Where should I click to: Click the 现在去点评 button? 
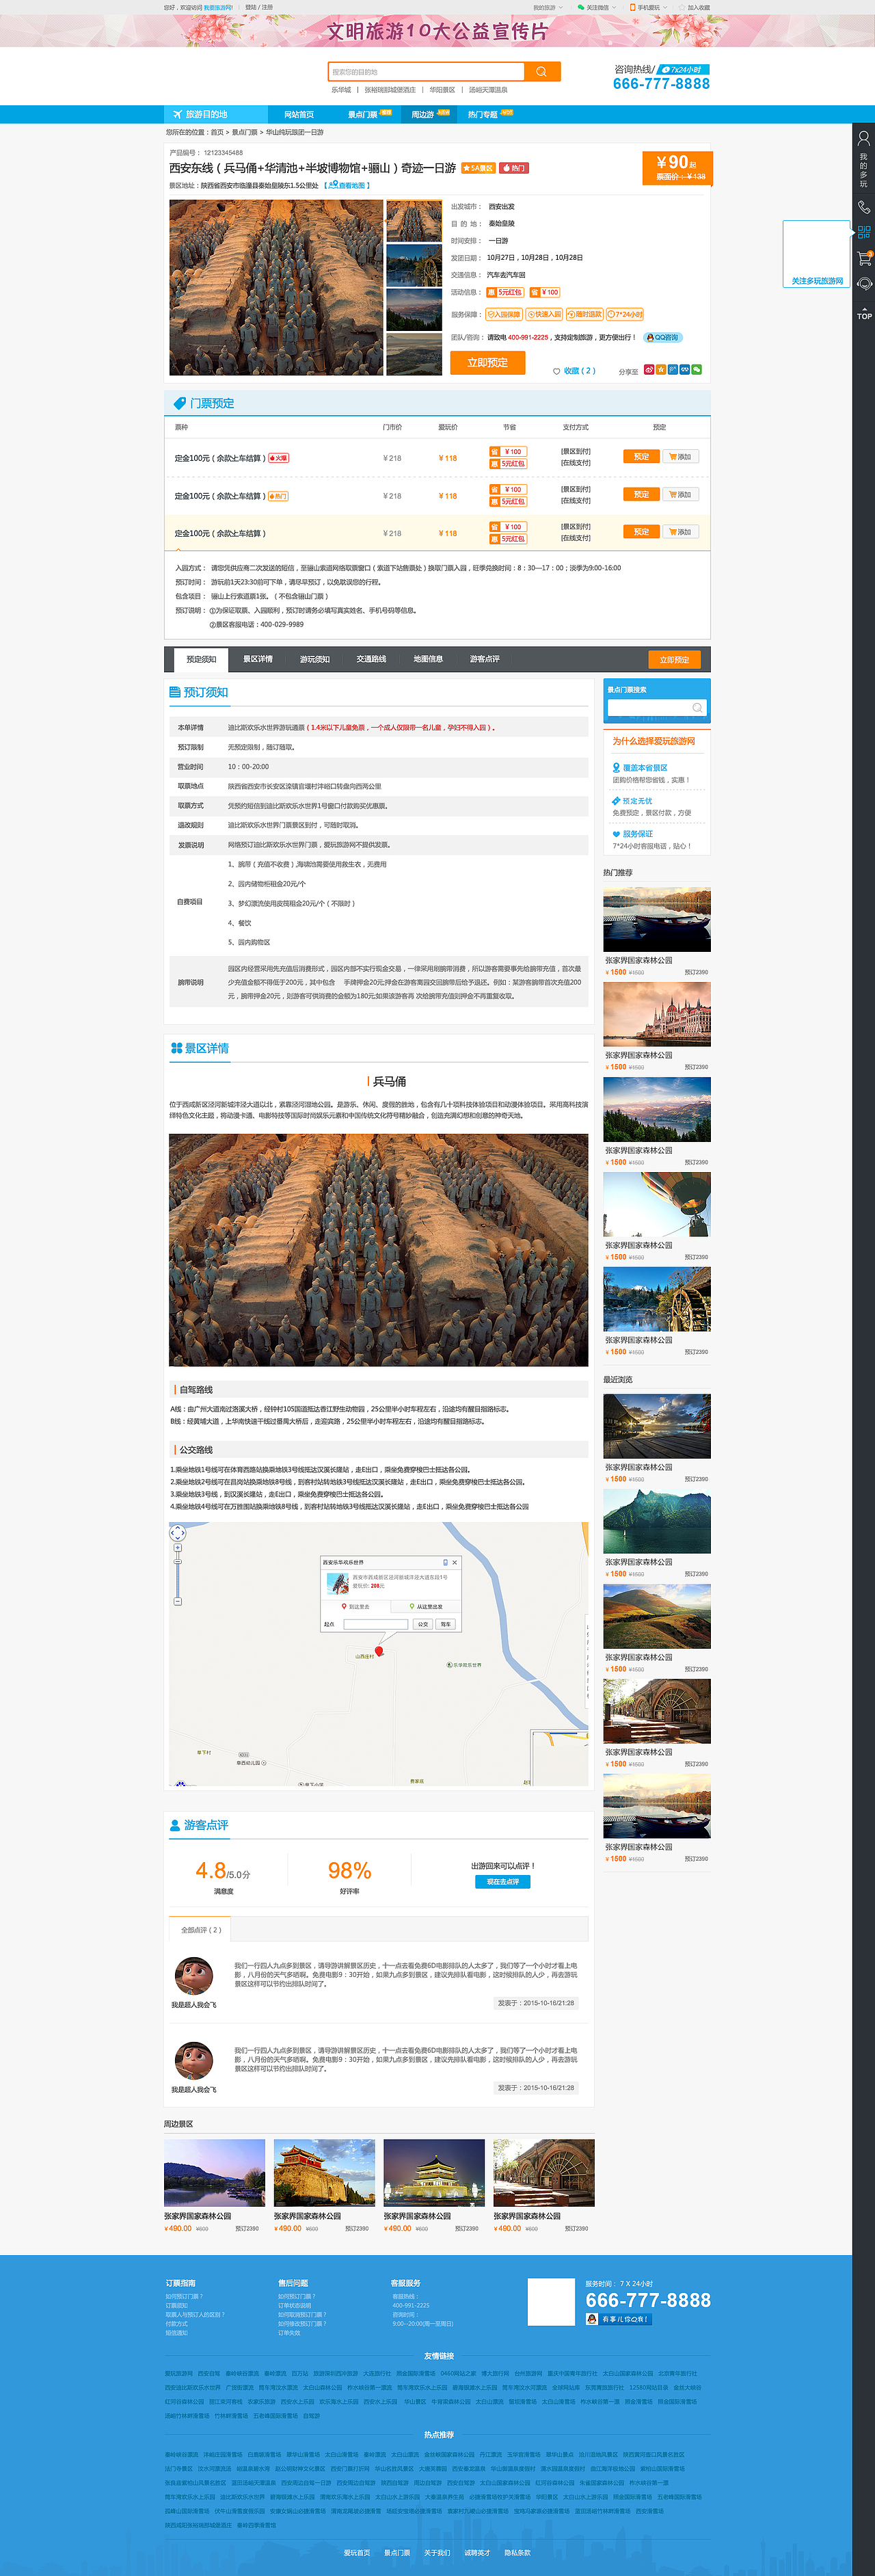click(x=502, y=1882)
